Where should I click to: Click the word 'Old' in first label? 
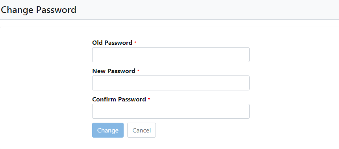click(x=98, y=43)
